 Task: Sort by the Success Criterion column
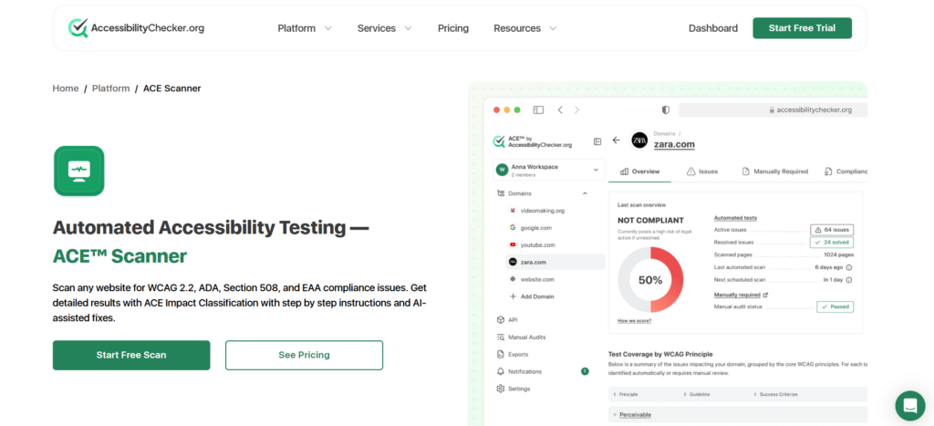tap(775, 394)
